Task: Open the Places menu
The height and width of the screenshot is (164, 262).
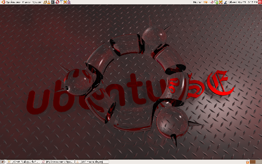Action: click(x=26, y=2)
